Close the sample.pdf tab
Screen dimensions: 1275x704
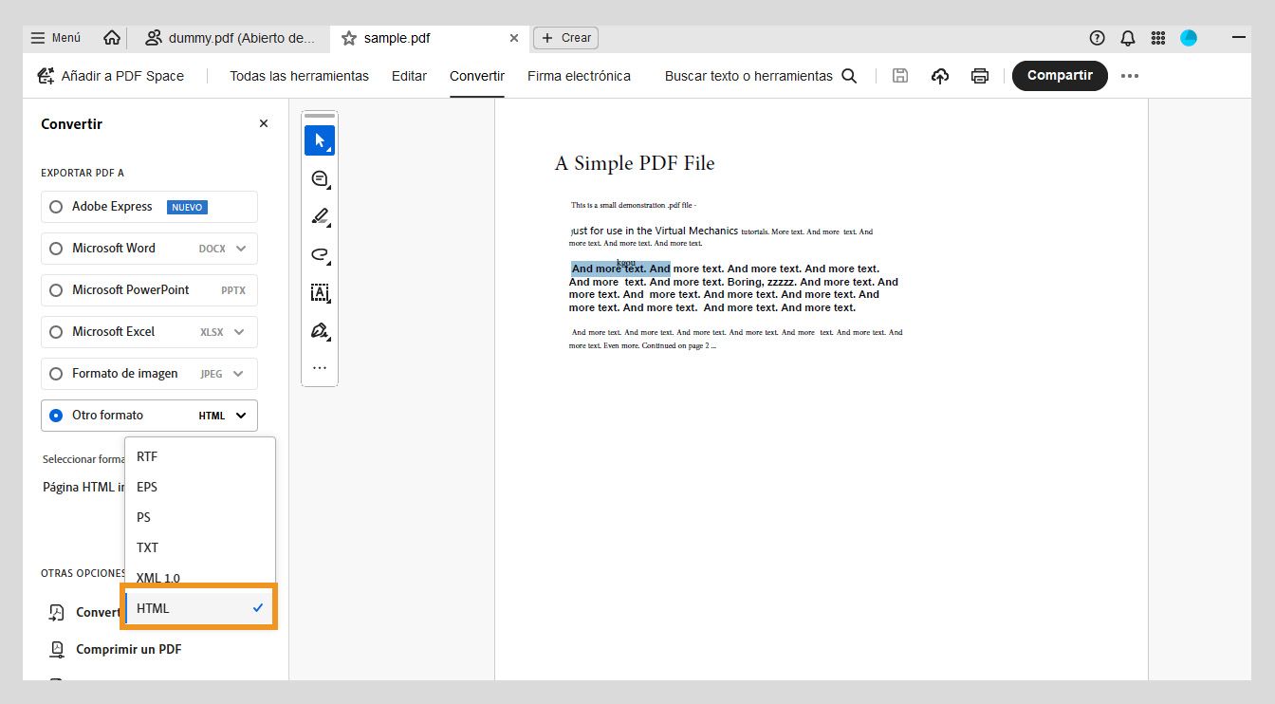click(514, 38)
